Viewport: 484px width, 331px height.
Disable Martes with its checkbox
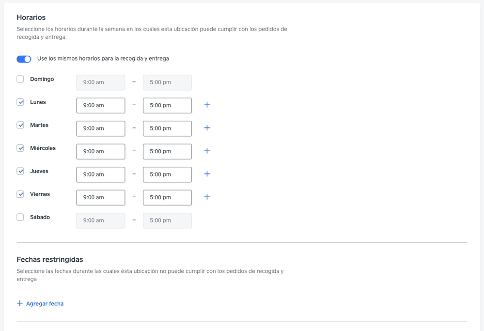coord(20,125)
